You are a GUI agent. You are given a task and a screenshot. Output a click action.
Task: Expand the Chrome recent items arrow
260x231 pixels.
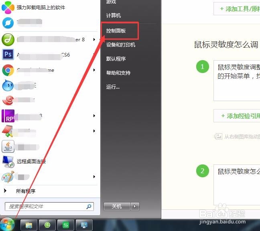94,70
